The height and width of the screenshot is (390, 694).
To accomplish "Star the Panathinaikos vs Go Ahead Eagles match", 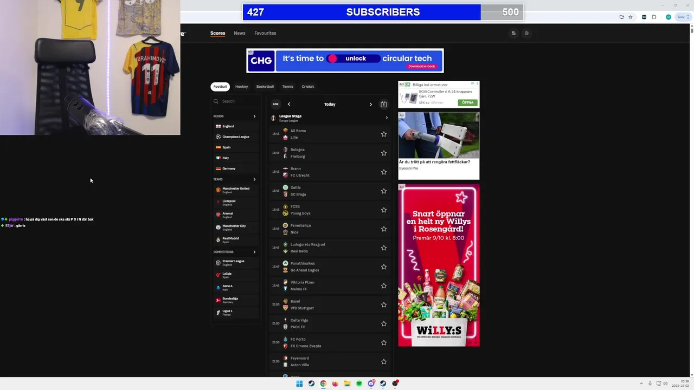I will [383, 266].
